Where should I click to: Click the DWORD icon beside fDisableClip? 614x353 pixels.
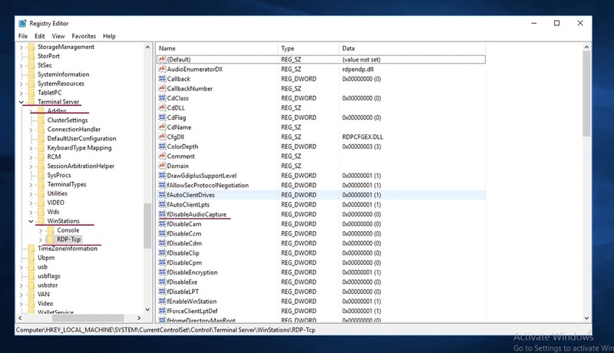tap(162, 252)
